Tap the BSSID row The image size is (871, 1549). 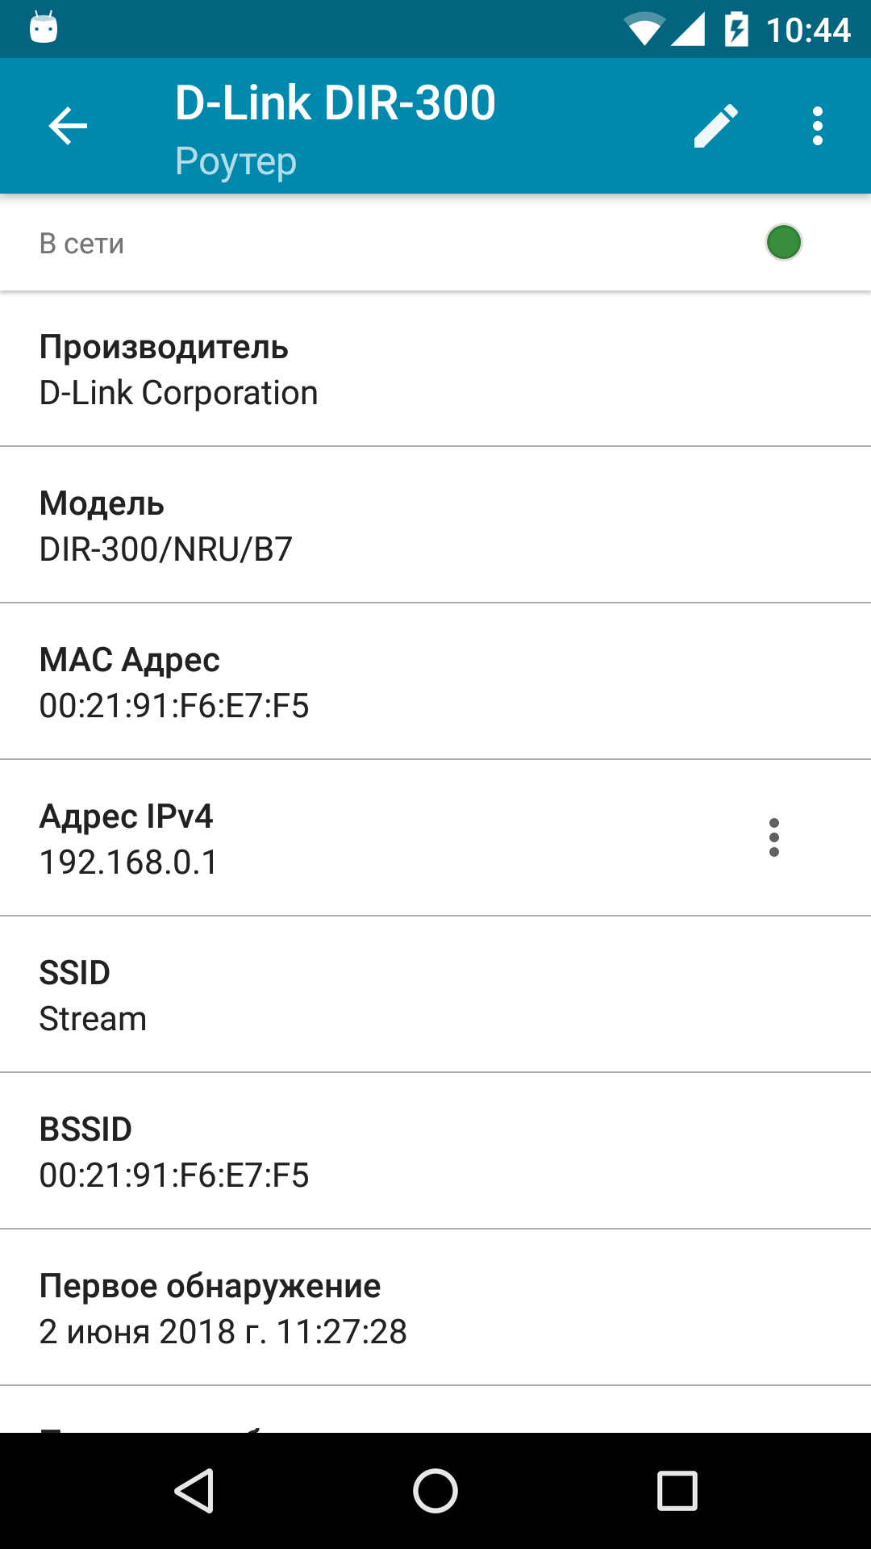[x=435, y=1152]
